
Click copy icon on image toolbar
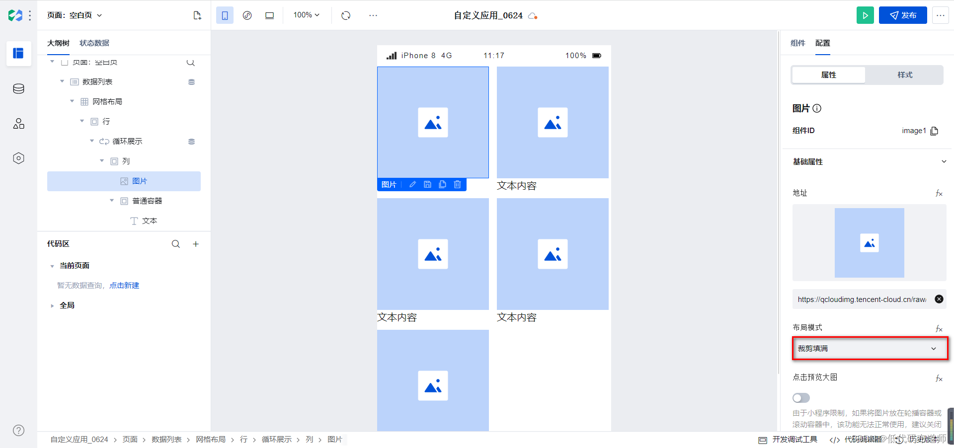[442, 185]
